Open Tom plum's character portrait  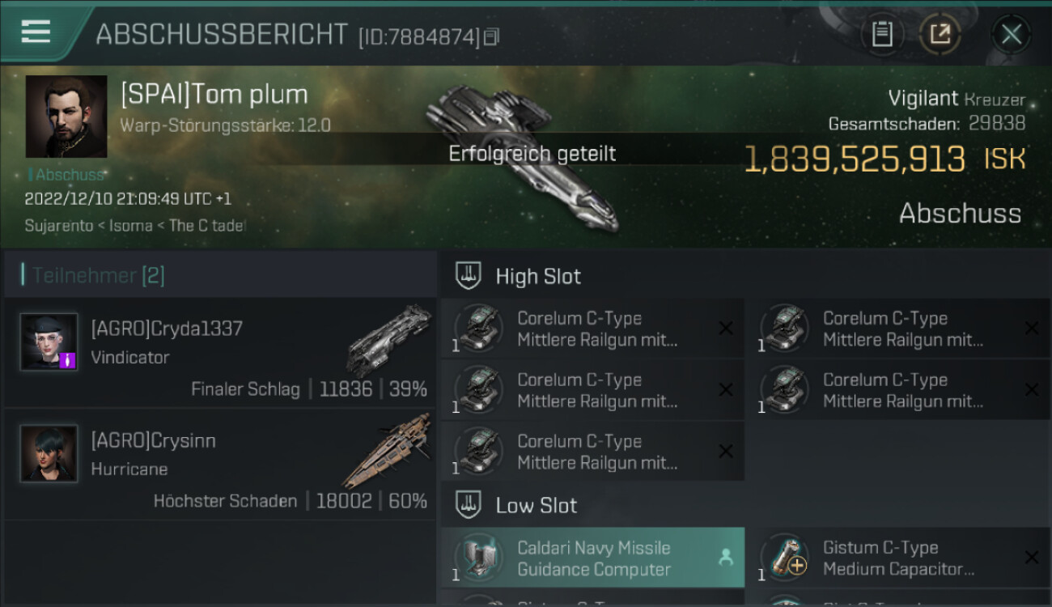tap(66, 117)
